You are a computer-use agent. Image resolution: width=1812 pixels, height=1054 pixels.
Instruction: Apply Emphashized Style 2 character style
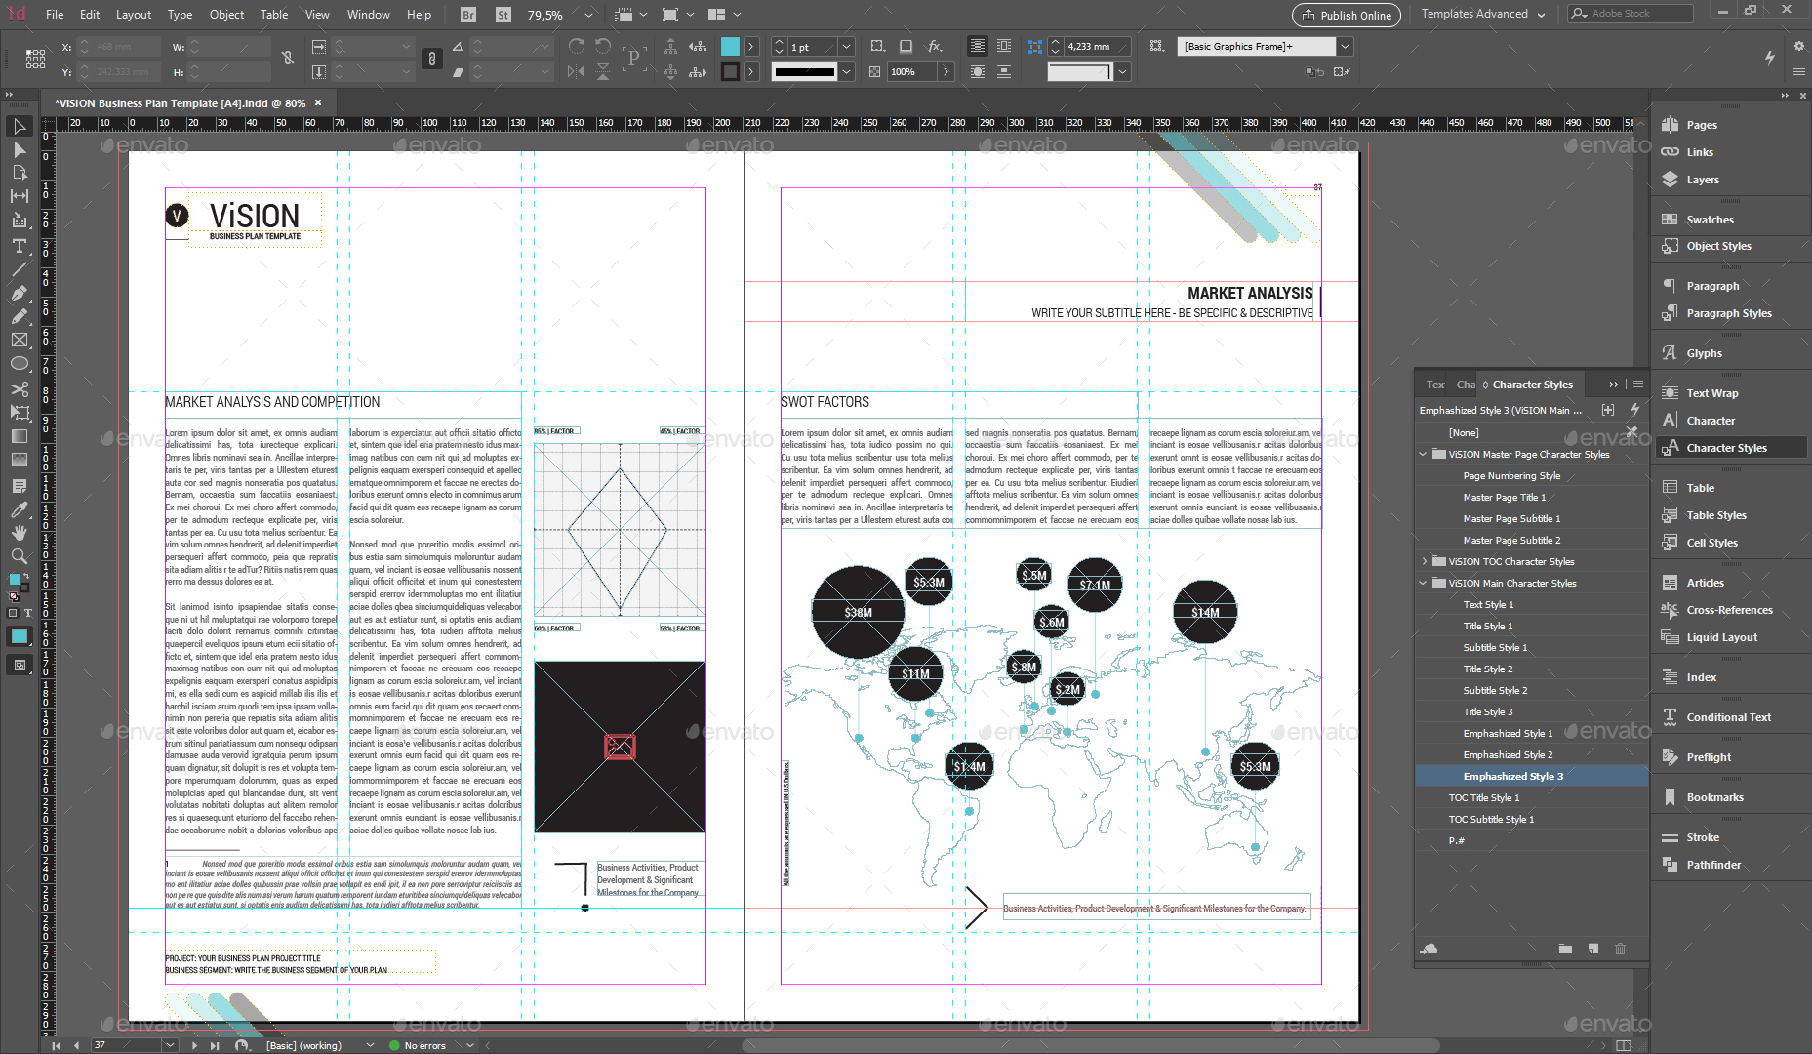[1508, 754]
